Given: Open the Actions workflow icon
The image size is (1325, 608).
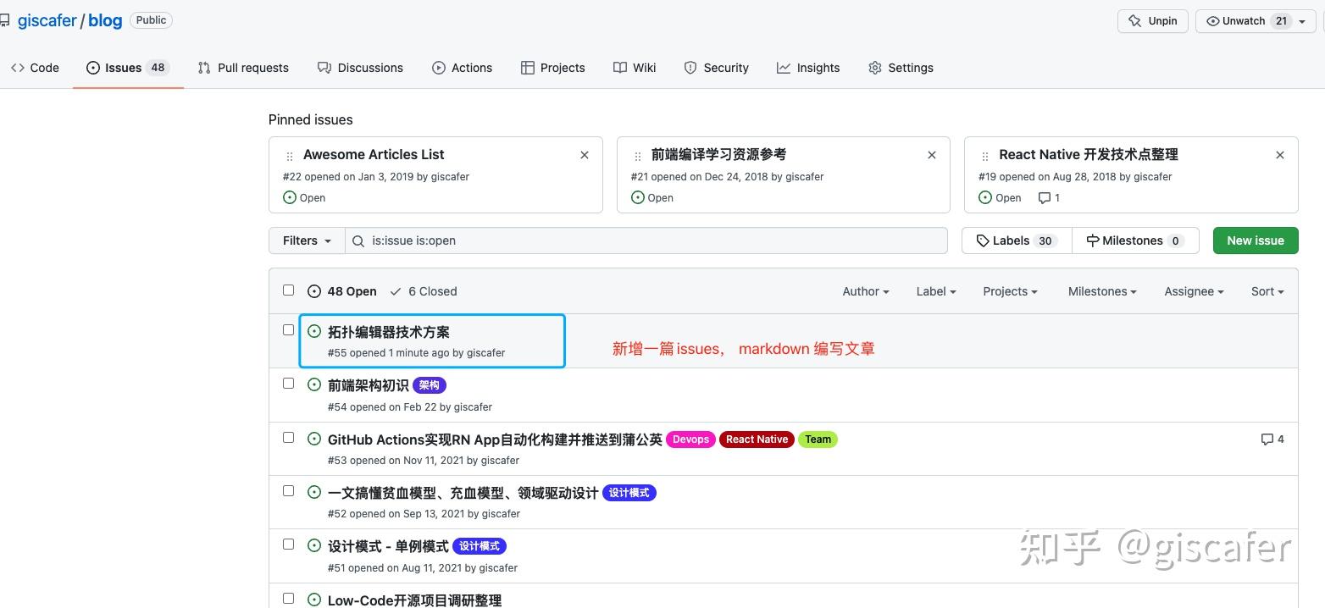Looking at the screenshot, I should coord(439,68).
